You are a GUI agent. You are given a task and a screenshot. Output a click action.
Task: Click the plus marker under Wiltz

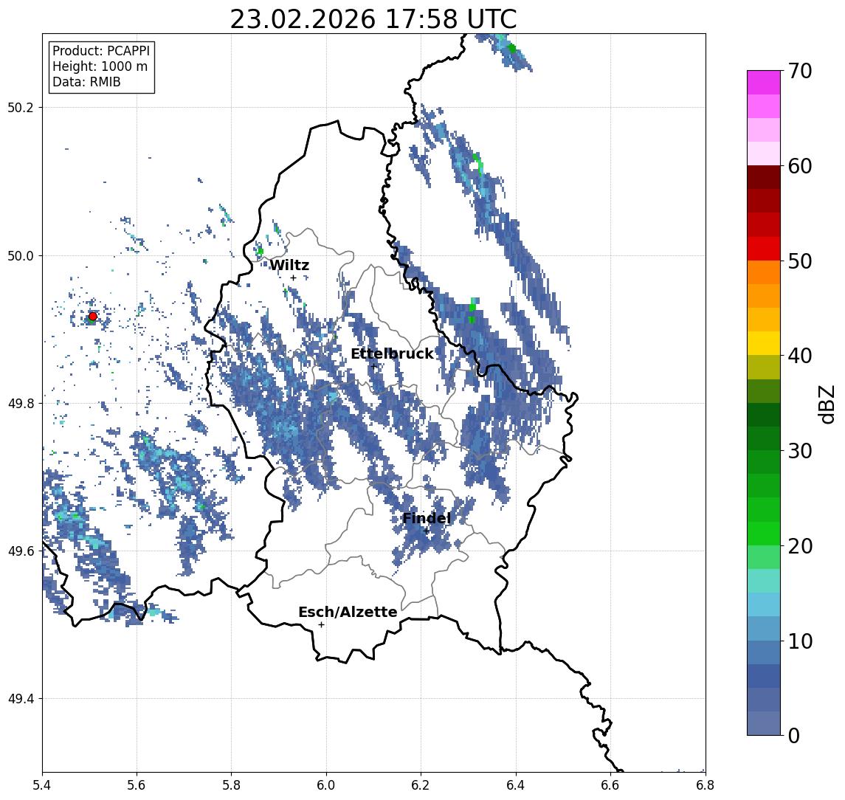[293, 278]
